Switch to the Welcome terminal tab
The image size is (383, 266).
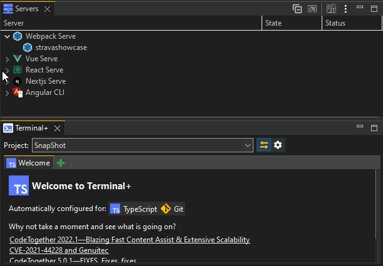pyautogui.click(x=29, y=163)
